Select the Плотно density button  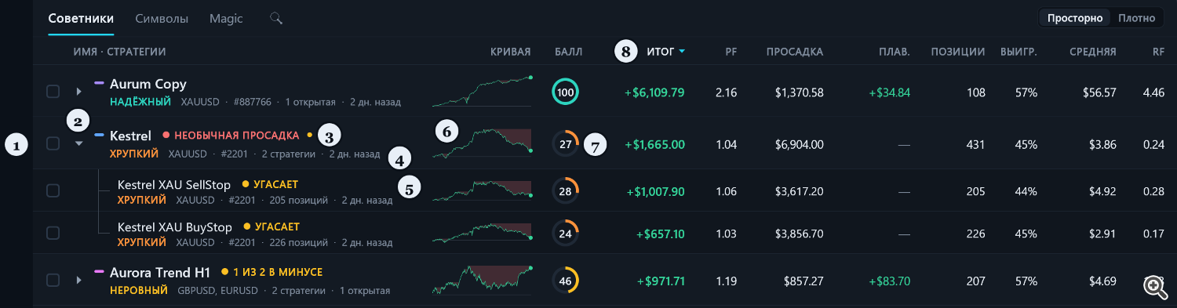pyautogui.click(x=1136, y=18)
